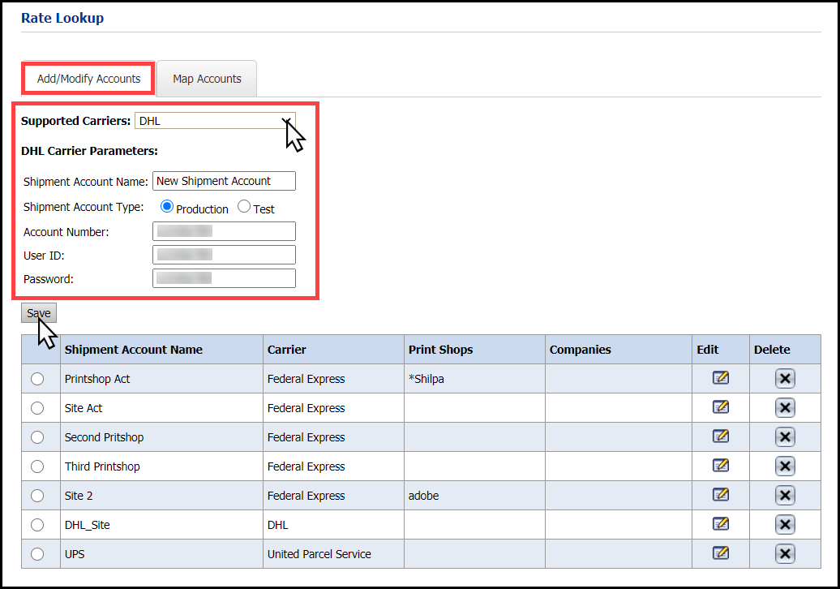Open the Map Accounts tab

pos(207,79)
